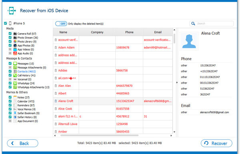Switch on only display deleted items

pos(61,24)
